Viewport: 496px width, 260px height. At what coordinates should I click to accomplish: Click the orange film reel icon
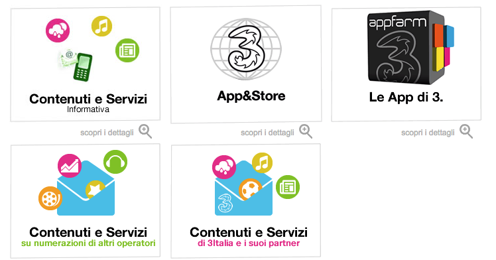click(x=50, y=198)
